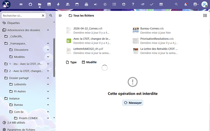The width and height of the screenshot is (210, 131).
Task: Open the Talk chat app icon
Action: pos(30,5)
